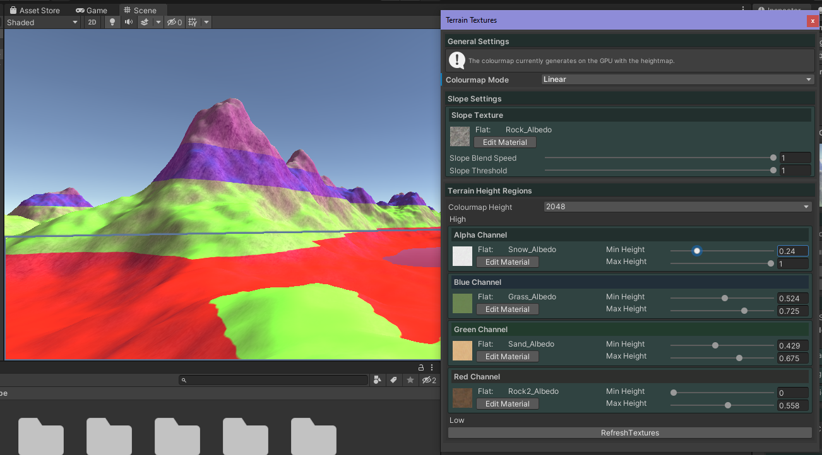The image size is (822, 455).
Task: Click the favorites star icon in Project panel
Action: [x=410, y=380]
